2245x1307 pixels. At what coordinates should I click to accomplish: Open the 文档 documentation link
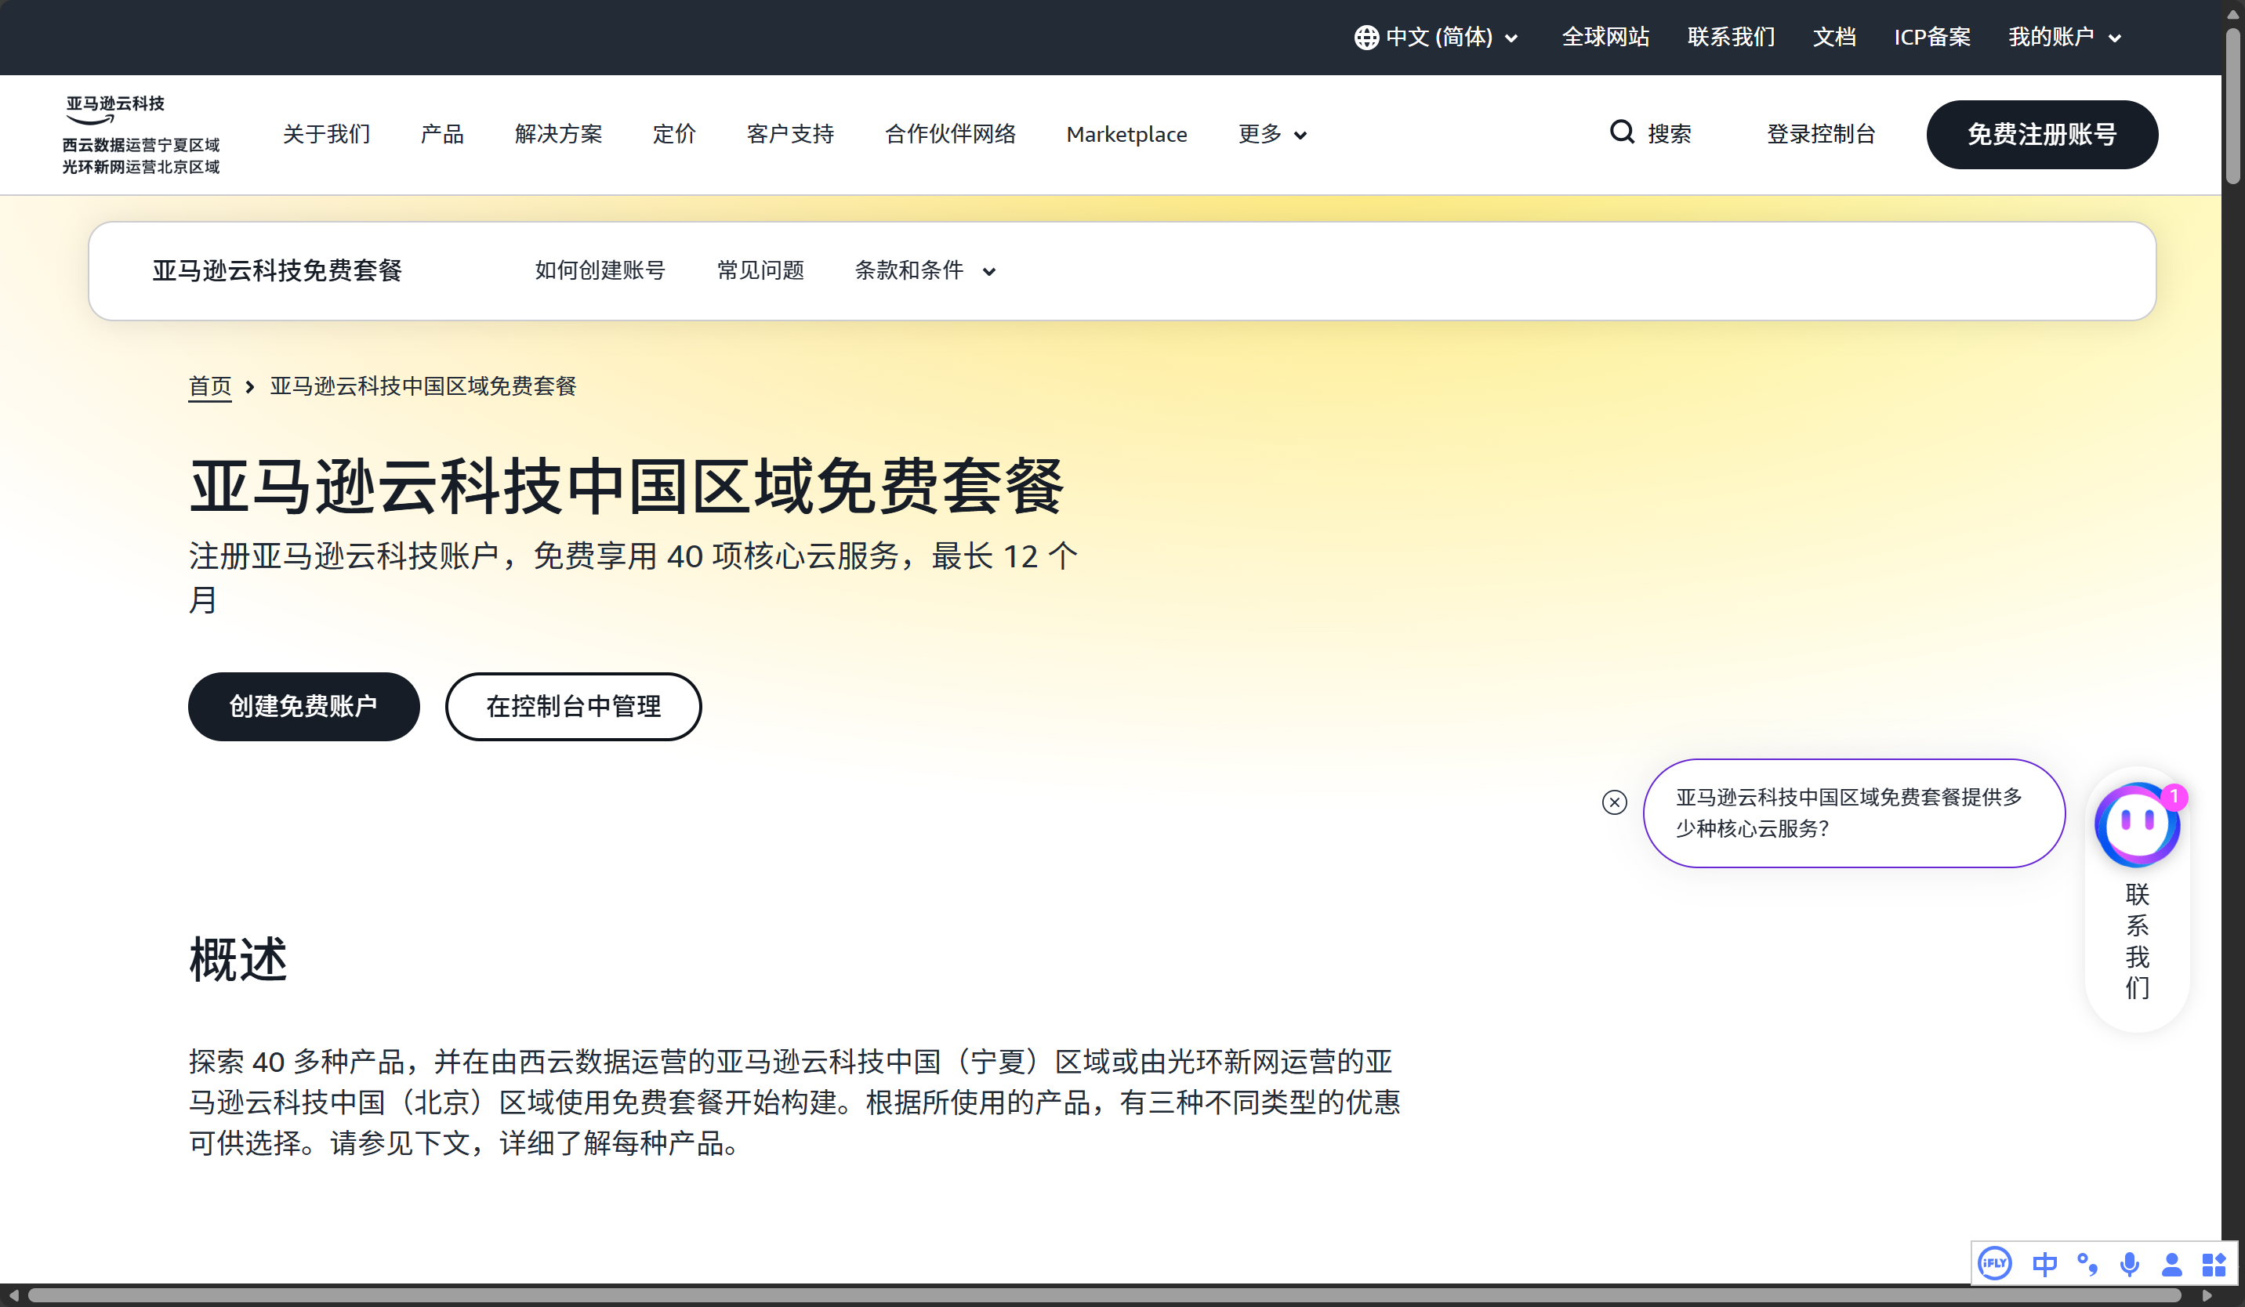[1834, 38]
